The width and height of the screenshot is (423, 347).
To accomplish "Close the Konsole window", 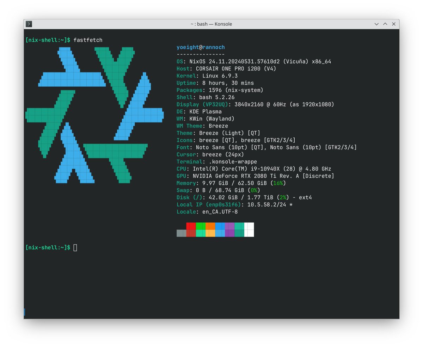I will point(394,24).
